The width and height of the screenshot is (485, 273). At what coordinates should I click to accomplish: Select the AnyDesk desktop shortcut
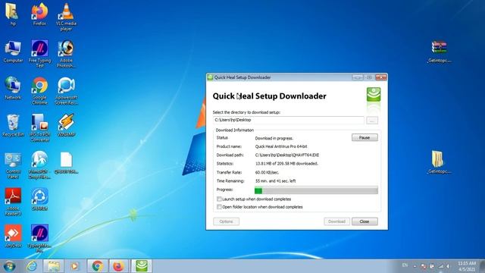point(13,236)
